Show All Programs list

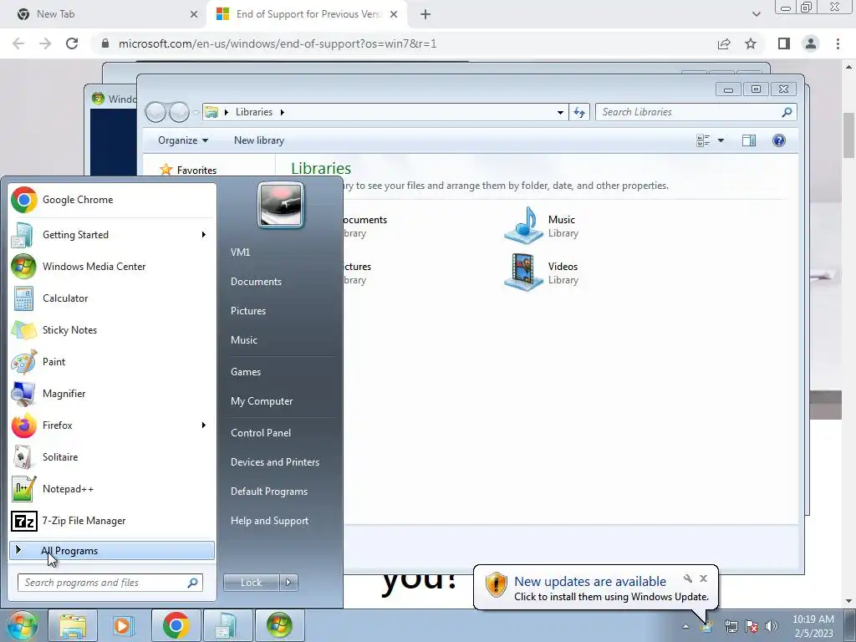[112, 550]
